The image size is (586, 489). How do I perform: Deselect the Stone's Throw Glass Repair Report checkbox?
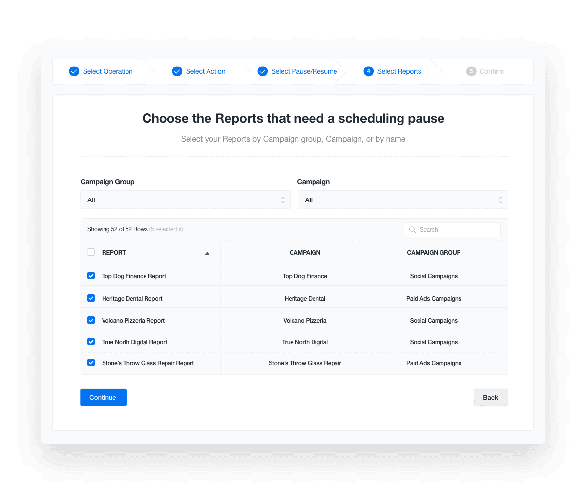tap(91, 363)
